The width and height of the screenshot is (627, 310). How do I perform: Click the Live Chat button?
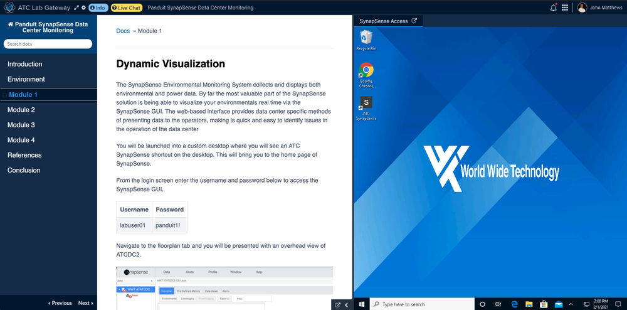coord(125,8)
